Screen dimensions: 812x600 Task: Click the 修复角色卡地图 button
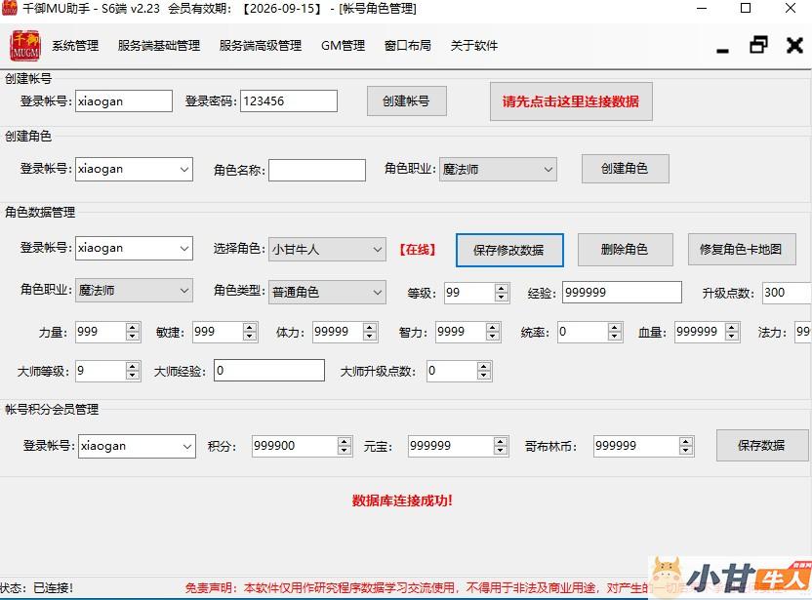coord(741,250)
